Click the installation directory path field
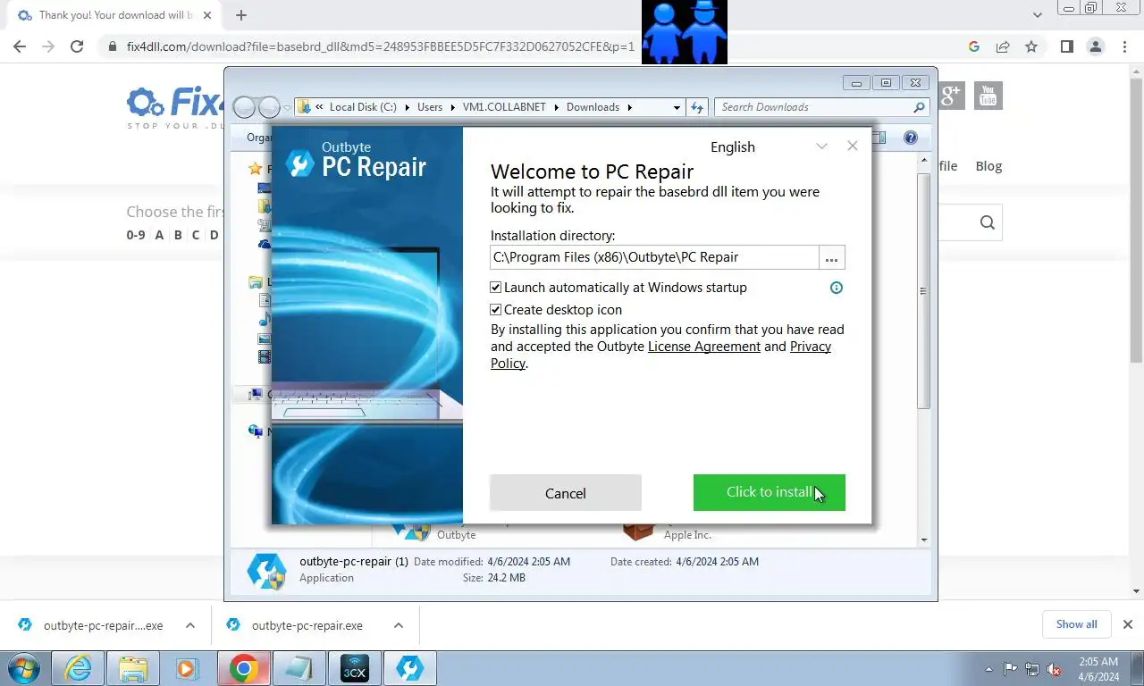Screen dimensions: 1144x686 654,257
